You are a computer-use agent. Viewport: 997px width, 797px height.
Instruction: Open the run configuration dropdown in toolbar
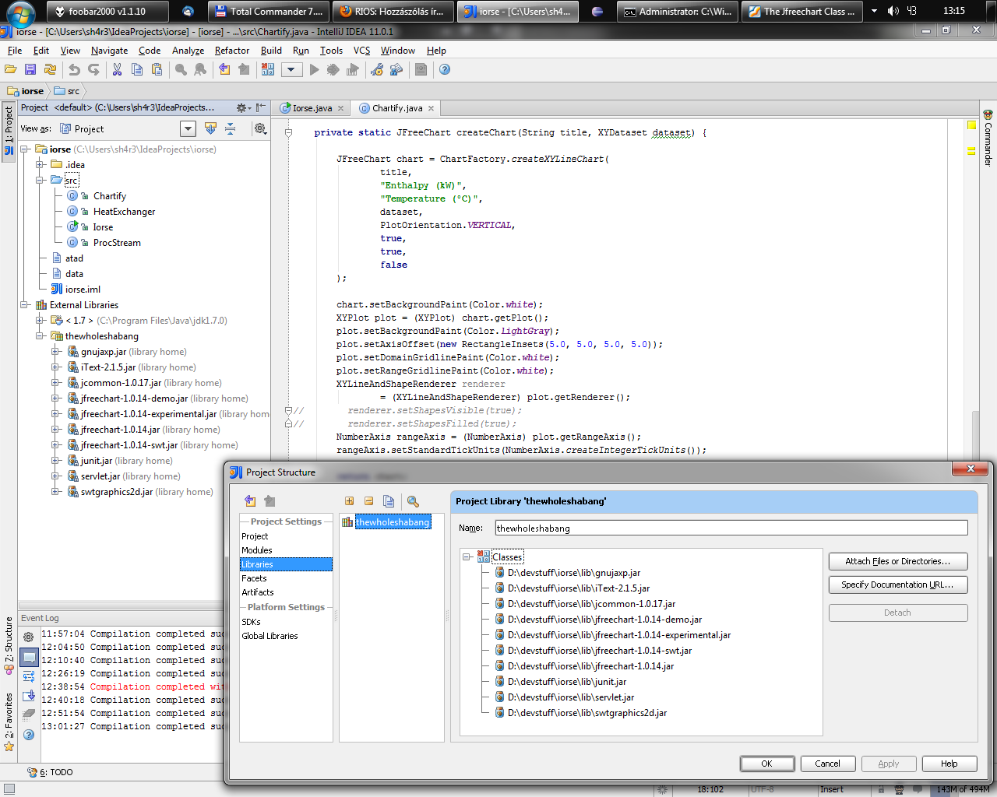point(291,69)
